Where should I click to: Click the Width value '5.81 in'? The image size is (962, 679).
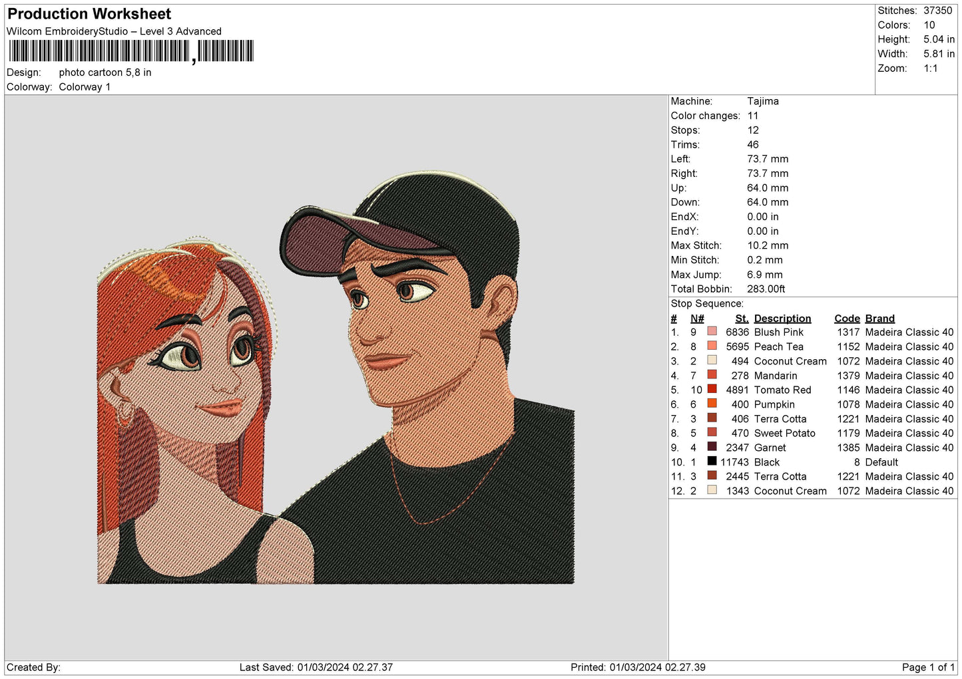click(x=939, y=54)
